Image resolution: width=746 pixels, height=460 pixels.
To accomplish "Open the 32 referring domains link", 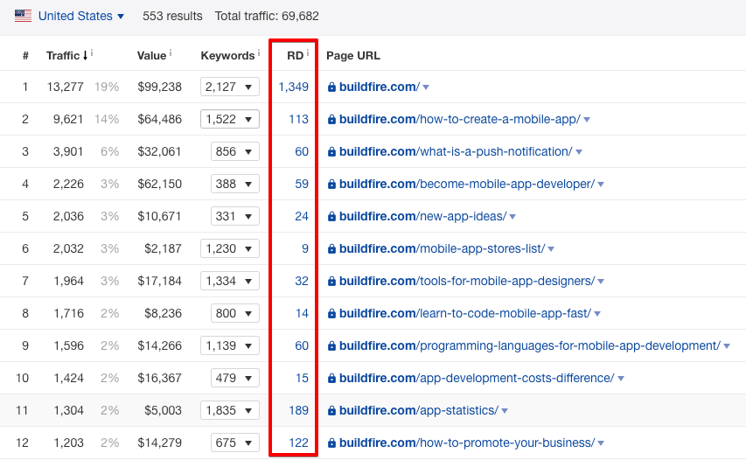I will coord(302,281).
